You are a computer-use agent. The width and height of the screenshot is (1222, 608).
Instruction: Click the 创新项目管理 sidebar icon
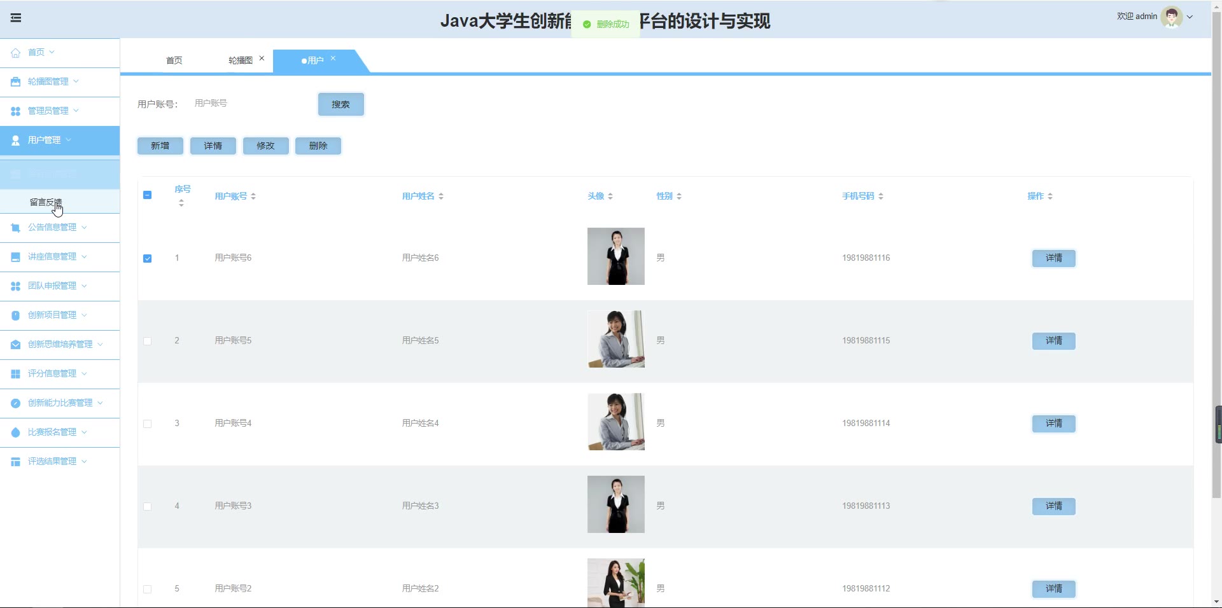[x=15, y=315]
